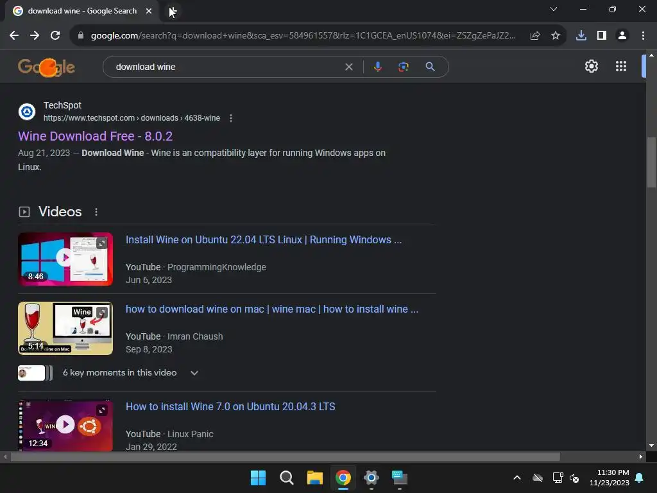Click the horizontal scrollbar thumb
657x493 pixels.
tap(285, 456)
